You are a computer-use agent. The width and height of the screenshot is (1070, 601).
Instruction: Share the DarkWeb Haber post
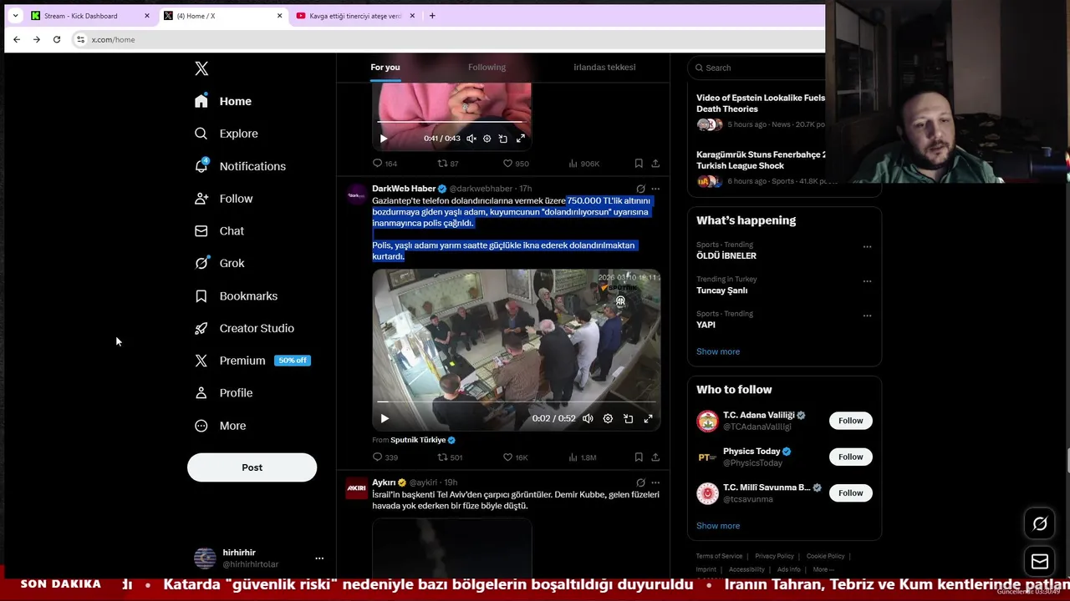point(655,457)
